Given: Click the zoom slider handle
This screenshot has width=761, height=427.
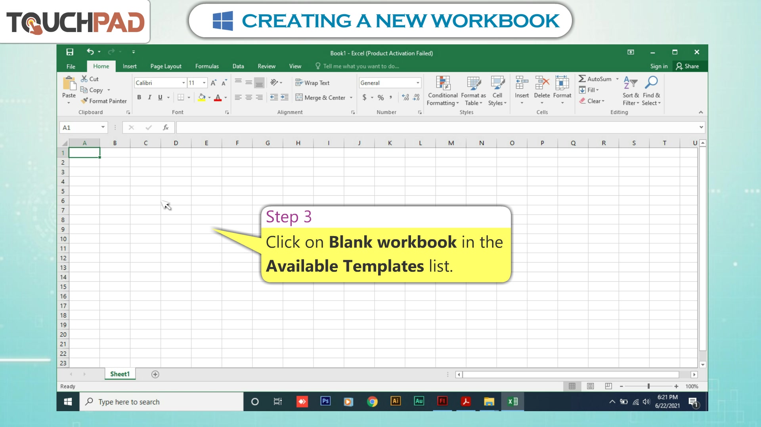Looking at the screenshot, I should click(x=648, y=386).
